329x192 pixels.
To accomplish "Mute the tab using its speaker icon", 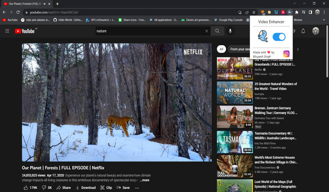I will pos(45,4).
